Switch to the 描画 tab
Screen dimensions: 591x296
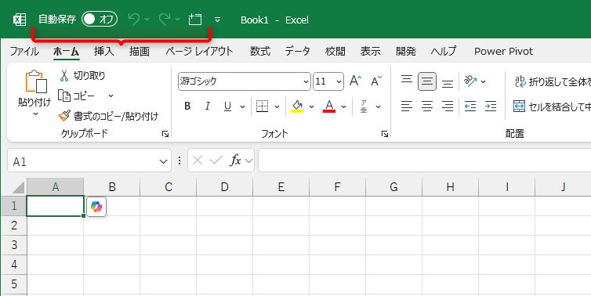click(140, 51)
